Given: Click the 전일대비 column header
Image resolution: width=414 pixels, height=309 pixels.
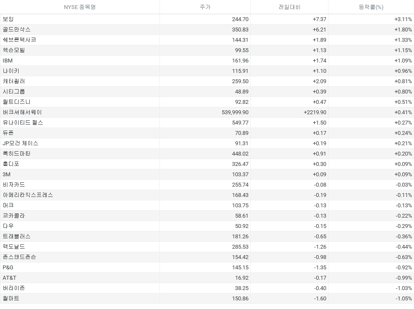Looking at the screenshot, I should pos(289,7).
